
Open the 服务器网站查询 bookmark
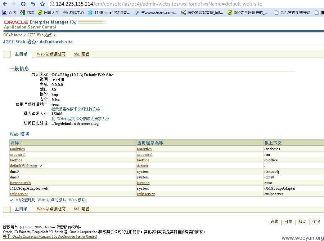pyautogui.click(x=202, y=13)
